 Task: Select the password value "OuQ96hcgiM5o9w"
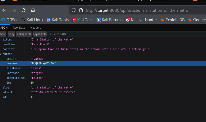(43, 64)
